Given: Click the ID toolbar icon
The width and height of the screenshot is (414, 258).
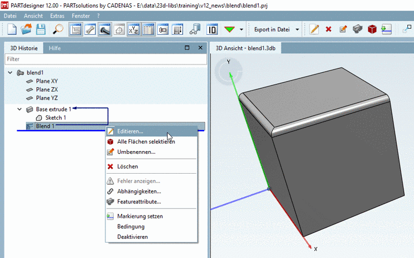Looking at the screenshot, I should (211, 29).
